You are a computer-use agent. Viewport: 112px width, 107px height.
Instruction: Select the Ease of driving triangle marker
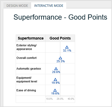pos(55,90)
